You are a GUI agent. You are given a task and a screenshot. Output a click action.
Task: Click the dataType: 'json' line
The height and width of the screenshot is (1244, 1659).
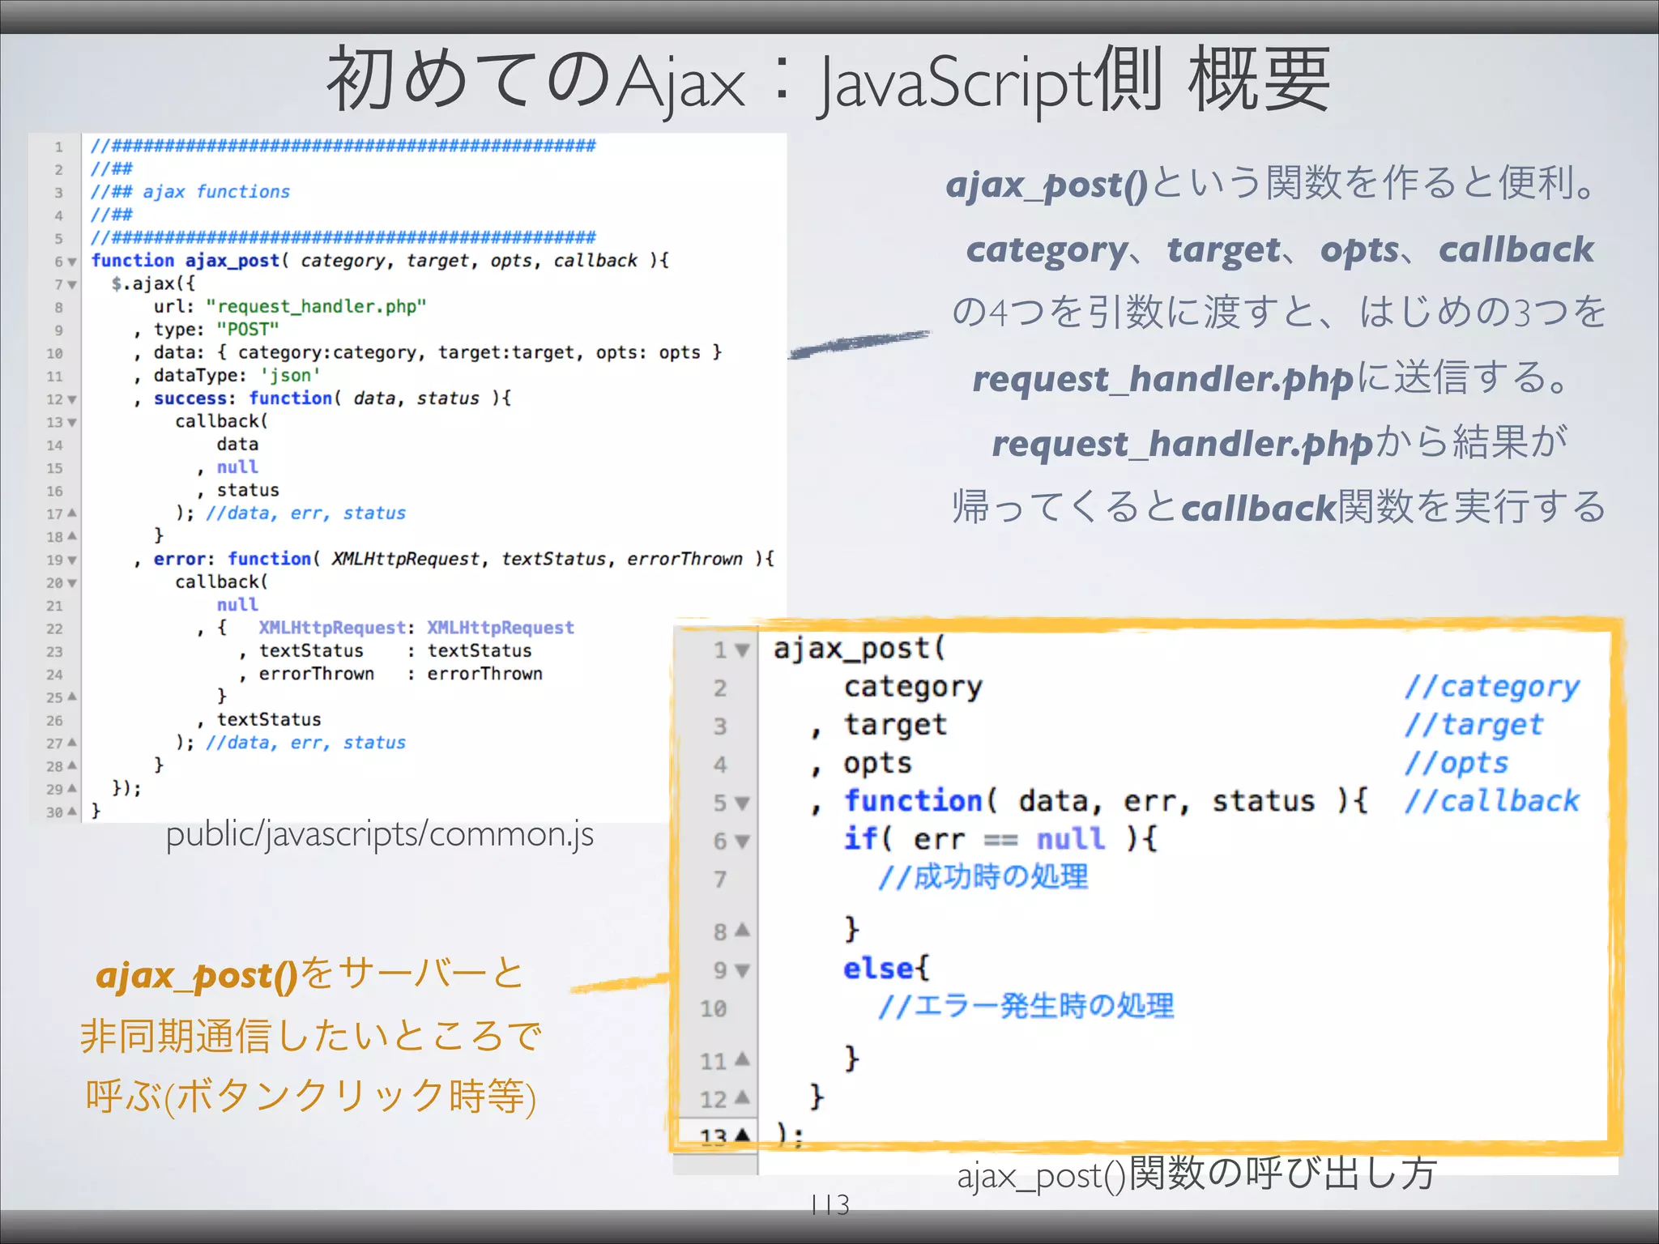[227, 376]
